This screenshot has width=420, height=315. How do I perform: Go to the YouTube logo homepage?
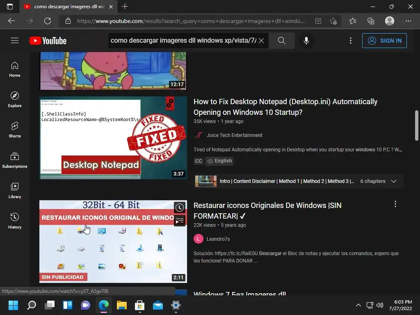(48, 41)
